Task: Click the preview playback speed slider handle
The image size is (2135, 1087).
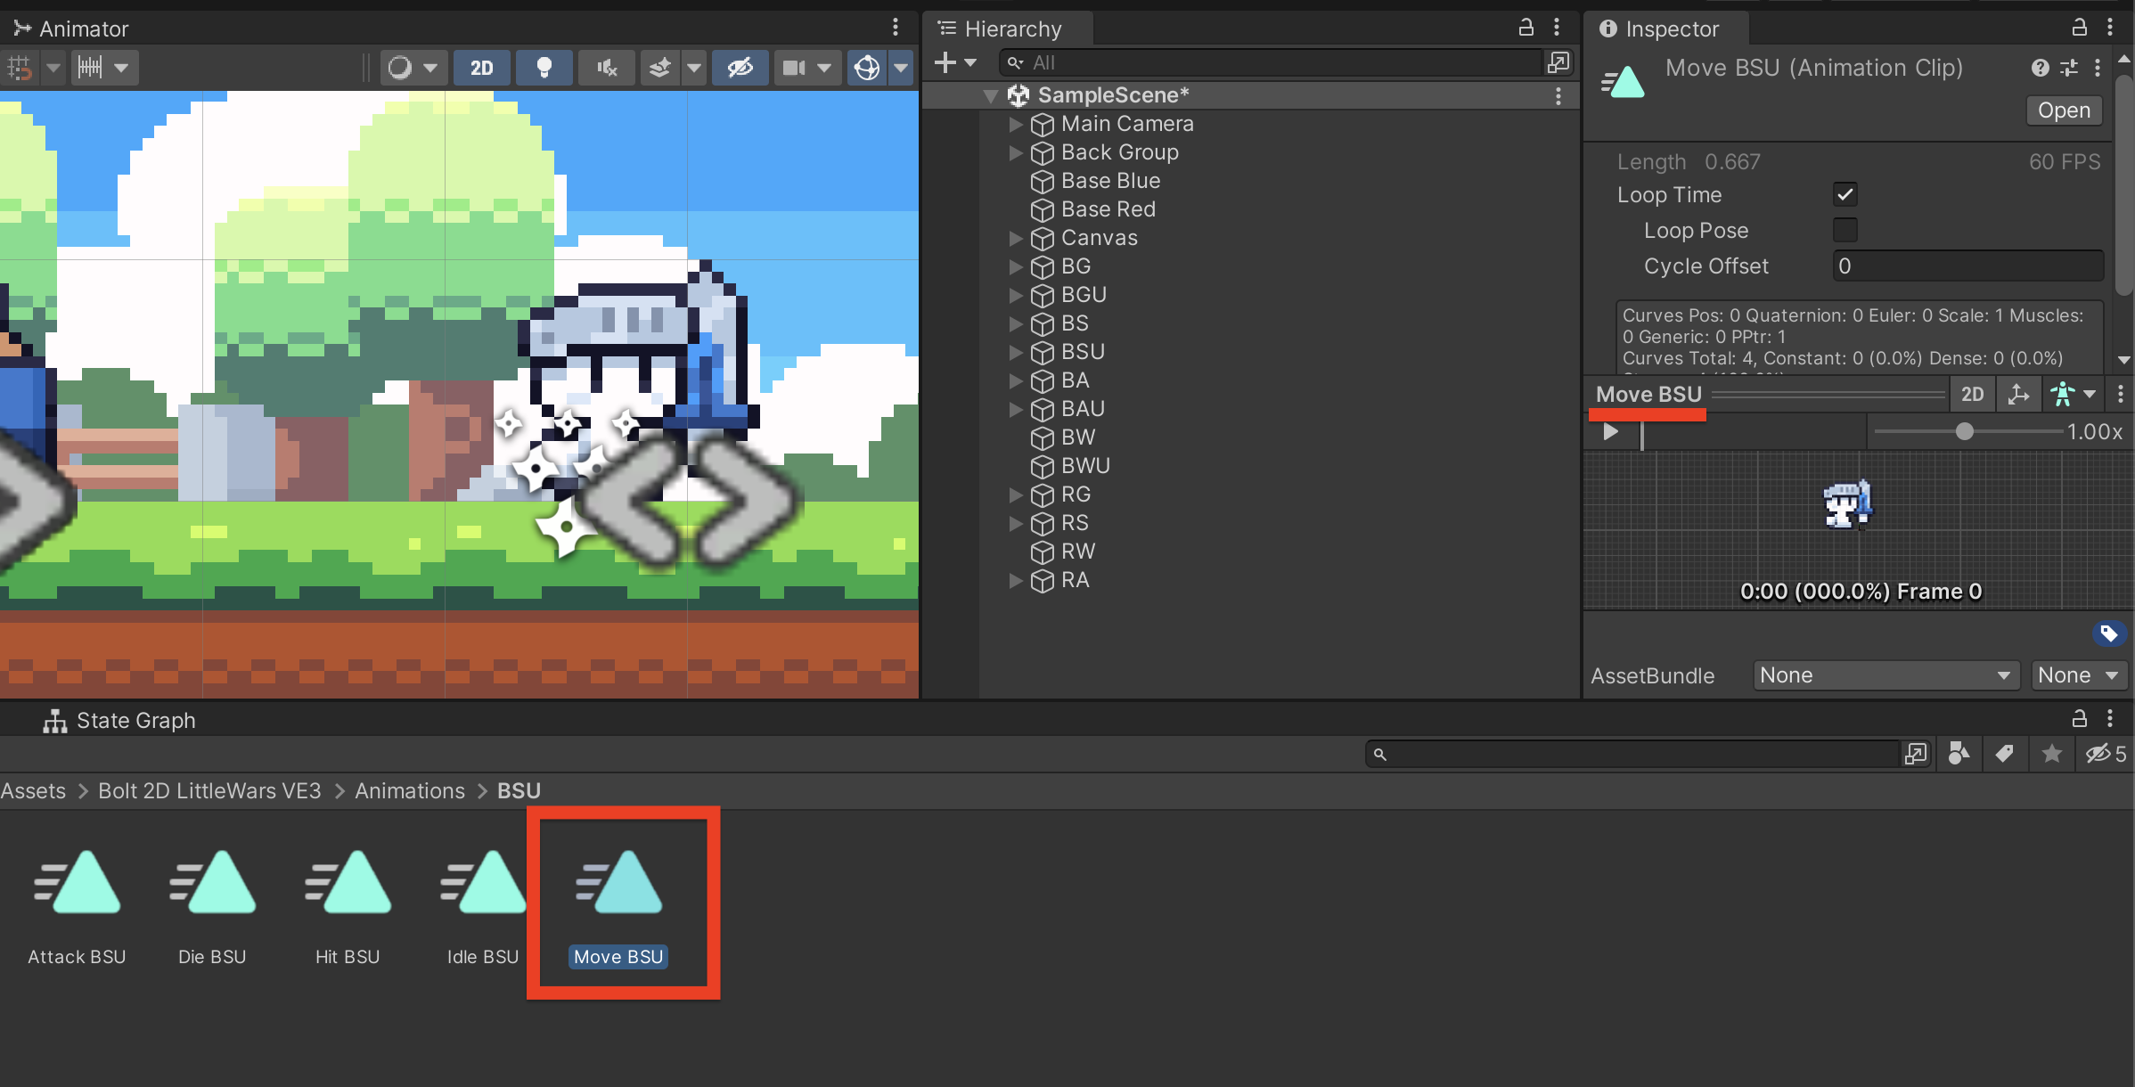Action: [1964, 432]
